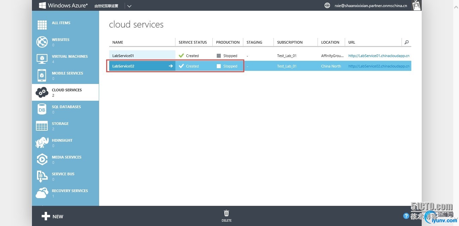Open the Mobile Services phone icon
459x226 pixels.
point(42,76)
